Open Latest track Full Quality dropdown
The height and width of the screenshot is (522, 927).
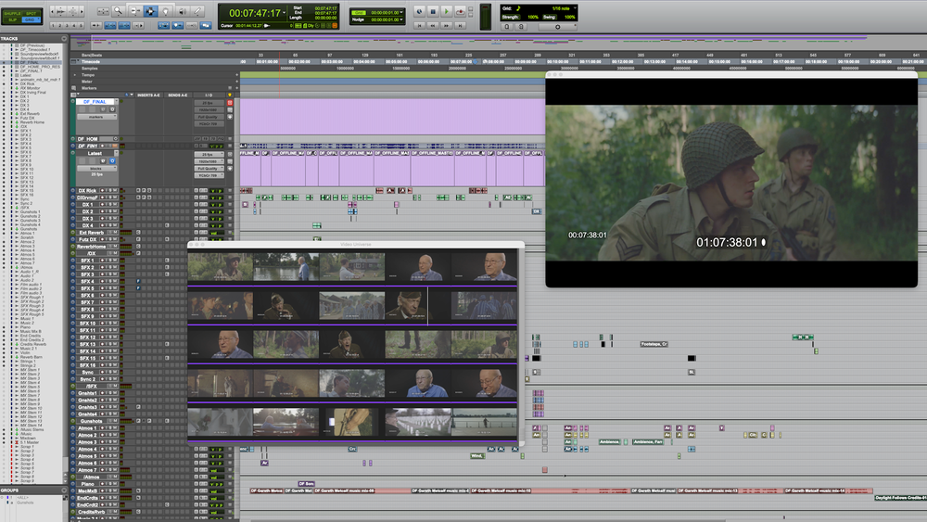click(210, 169)
